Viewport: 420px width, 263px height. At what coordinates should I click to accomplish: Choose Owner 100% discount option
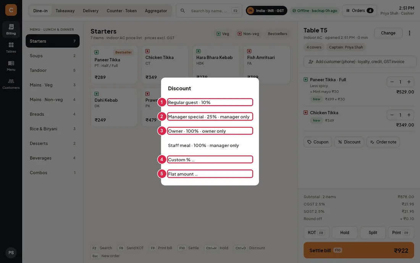pos(210,131)
